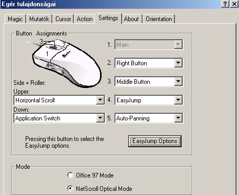Click the mouse illustration image
Viewport: 239px width, 195px height.
pos(63,63)
